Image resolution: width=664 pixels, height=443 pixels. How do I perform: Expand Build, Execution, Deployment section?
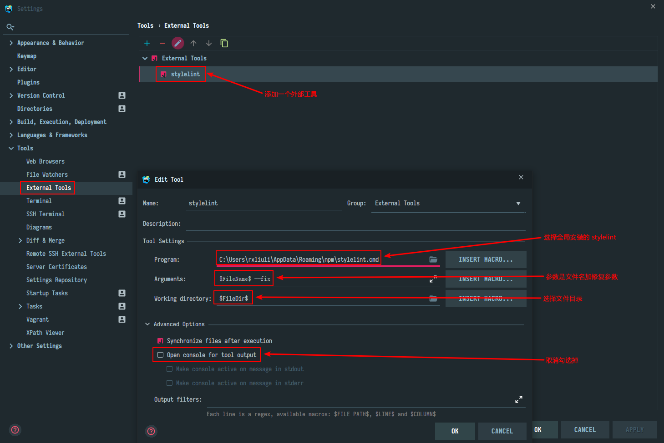coord(11,122)
